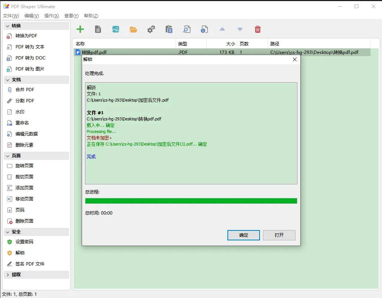Screen dimensions: 382x298
Task: Click 总时间: 00:00 label
Action: click(x=99, y=213)
